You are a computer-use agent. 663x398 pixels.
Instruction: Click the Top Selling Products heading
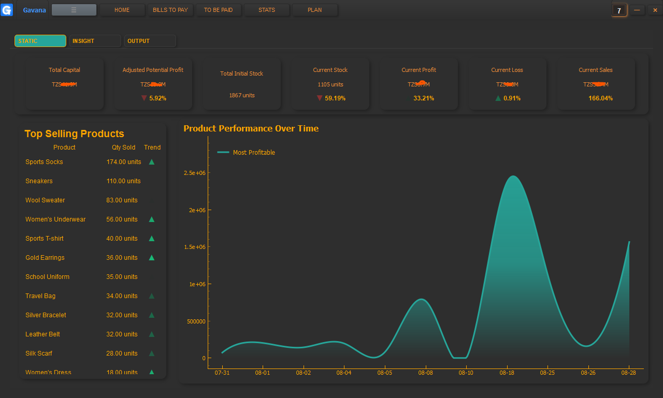click(74, 134)
